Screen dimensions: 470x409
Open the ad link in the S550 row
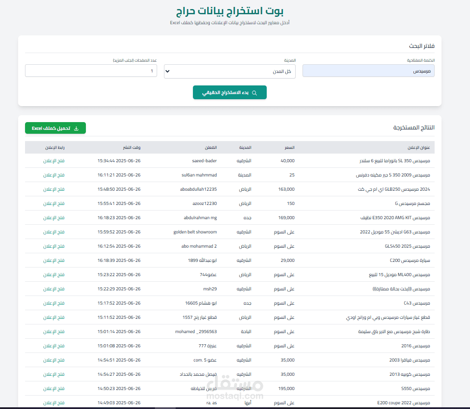(x=54, y=389)
